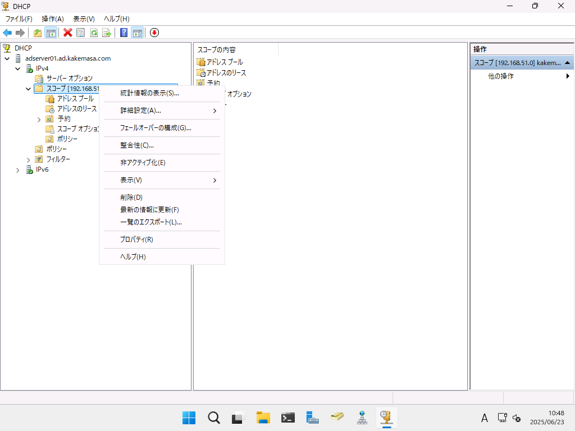Open the 他の操作 submenu arrow

(x=568, y=76)
